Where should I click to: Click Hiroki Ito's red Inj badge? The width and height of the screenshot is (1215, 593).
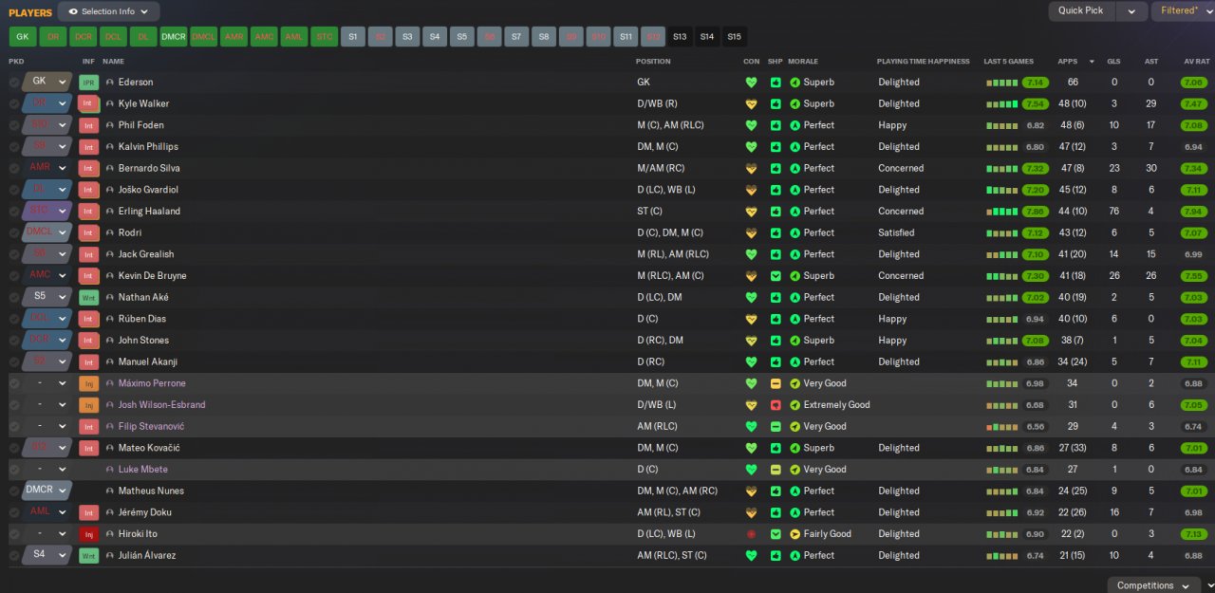(x=89, y=534)
